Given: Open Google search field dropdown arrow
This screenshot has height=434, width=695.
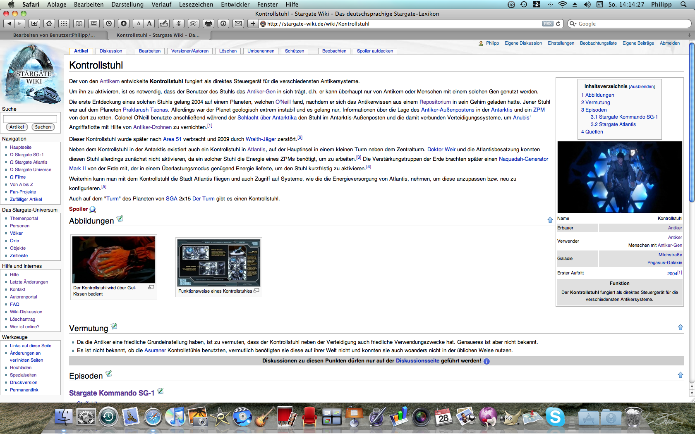Looking at the screenshot, I should [x=573, y=24].
